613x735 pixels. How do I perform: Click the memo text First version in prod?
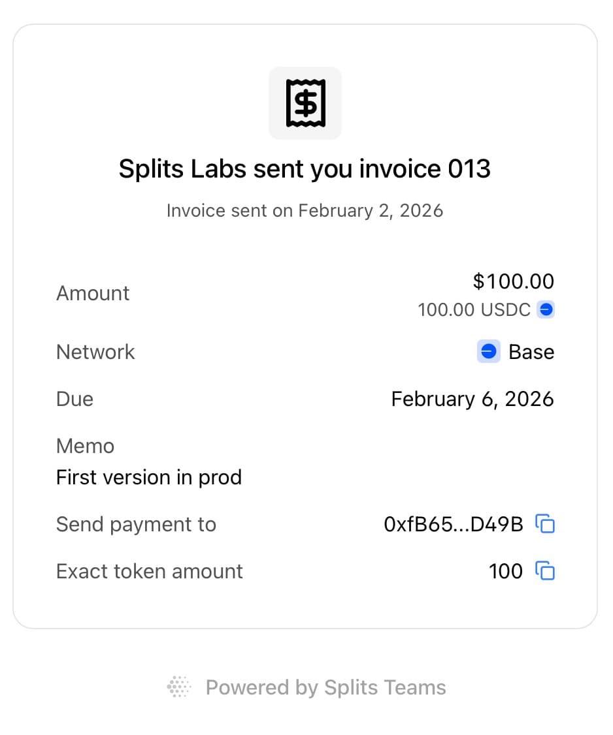pos(149,477)
